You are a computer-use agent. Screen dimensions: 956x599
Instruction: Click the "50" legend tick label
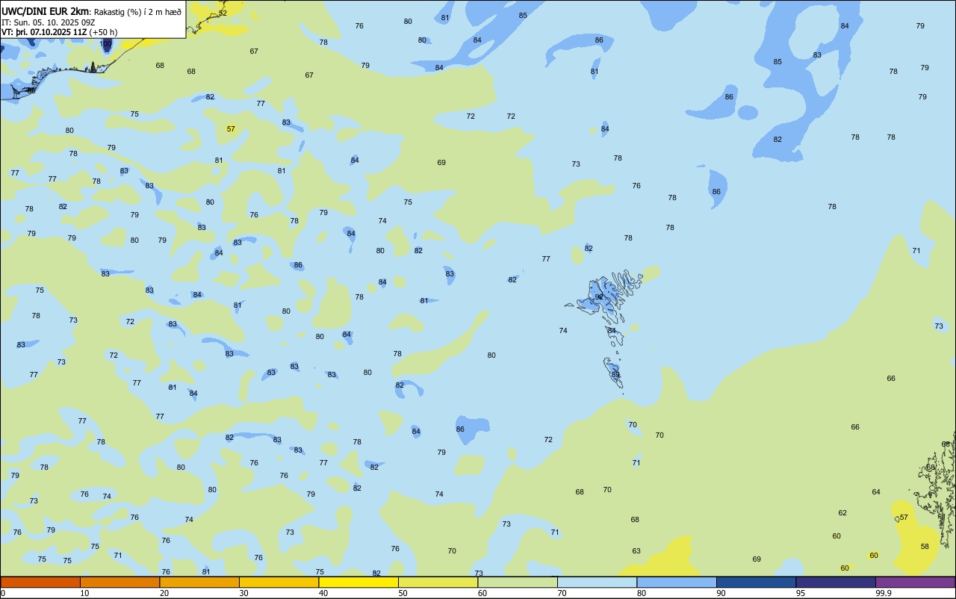pyautogui.click(x=403, y=593)
